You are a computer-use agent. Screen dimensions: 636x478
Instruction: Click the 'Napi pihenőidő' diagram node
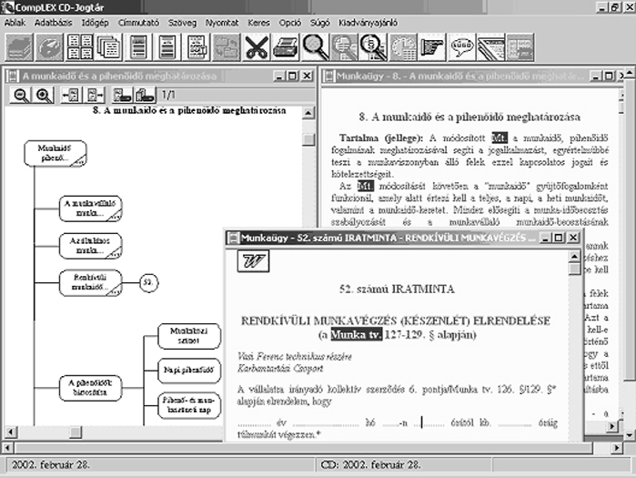coord(189,371)
